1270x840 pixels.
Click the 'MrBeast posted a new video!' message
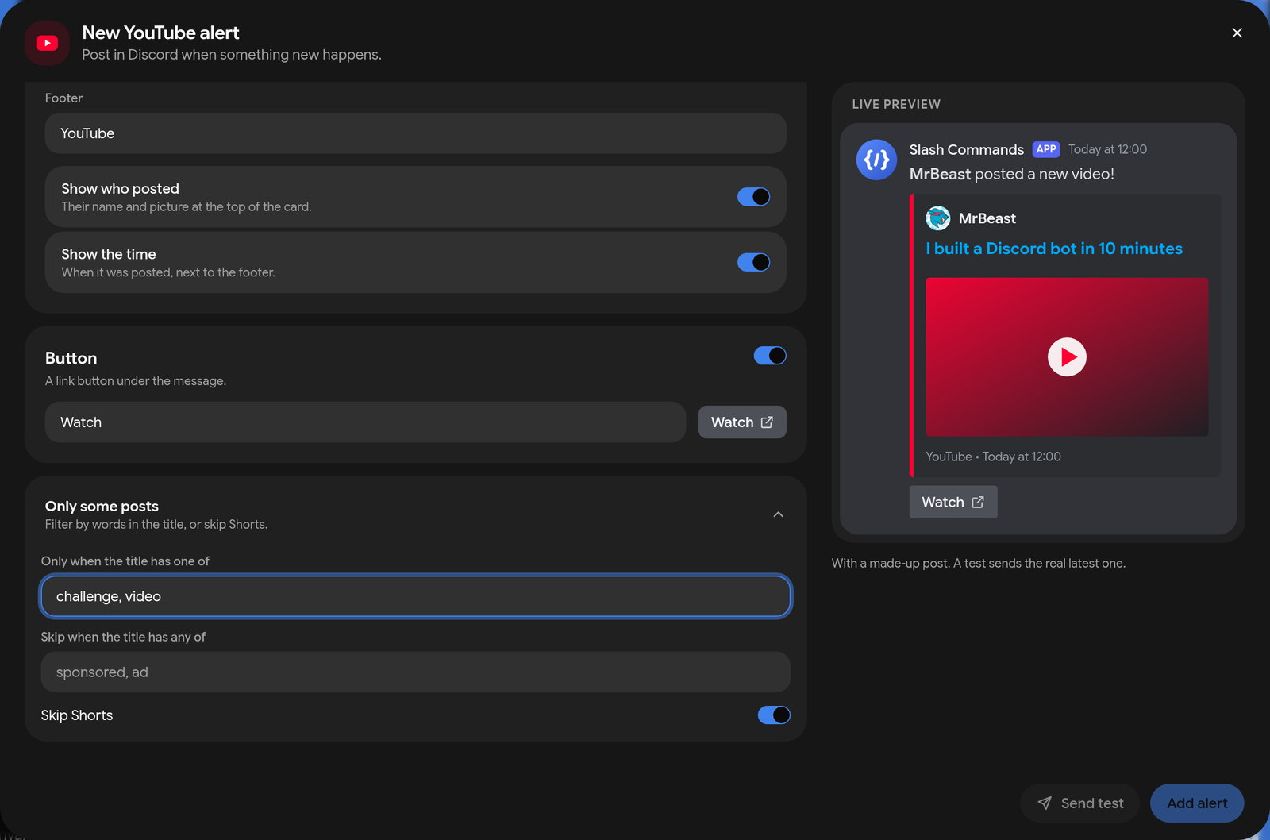1012,174
